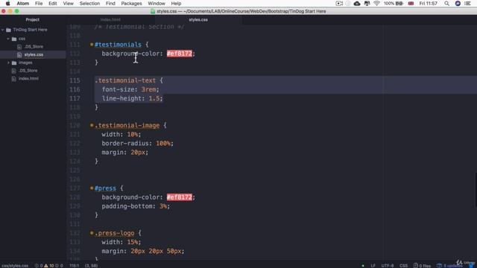Screen dimensions: 477x268
Task: Open the Help menu
Action: [176, 3]
